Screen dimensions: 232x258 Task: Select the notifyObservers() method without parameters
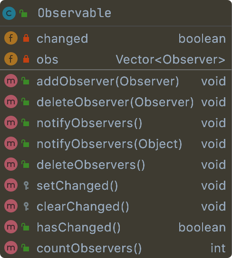pos(89,123)
